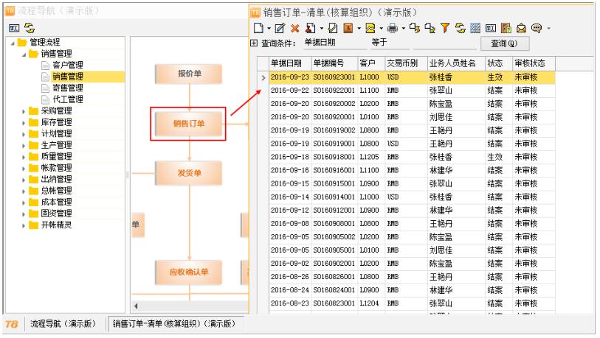Switch to the 销售订单-清单 bottom tab
The width and height of the screenshot is (600, 338).
tap(173, 325)
